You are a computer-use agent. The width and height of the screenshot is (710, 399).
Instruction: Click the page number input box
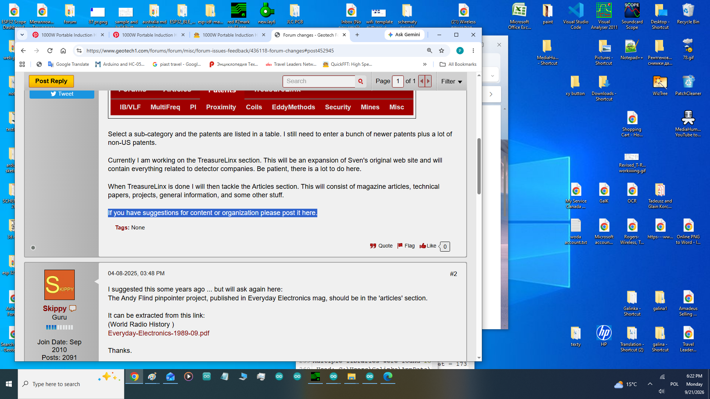398,81
